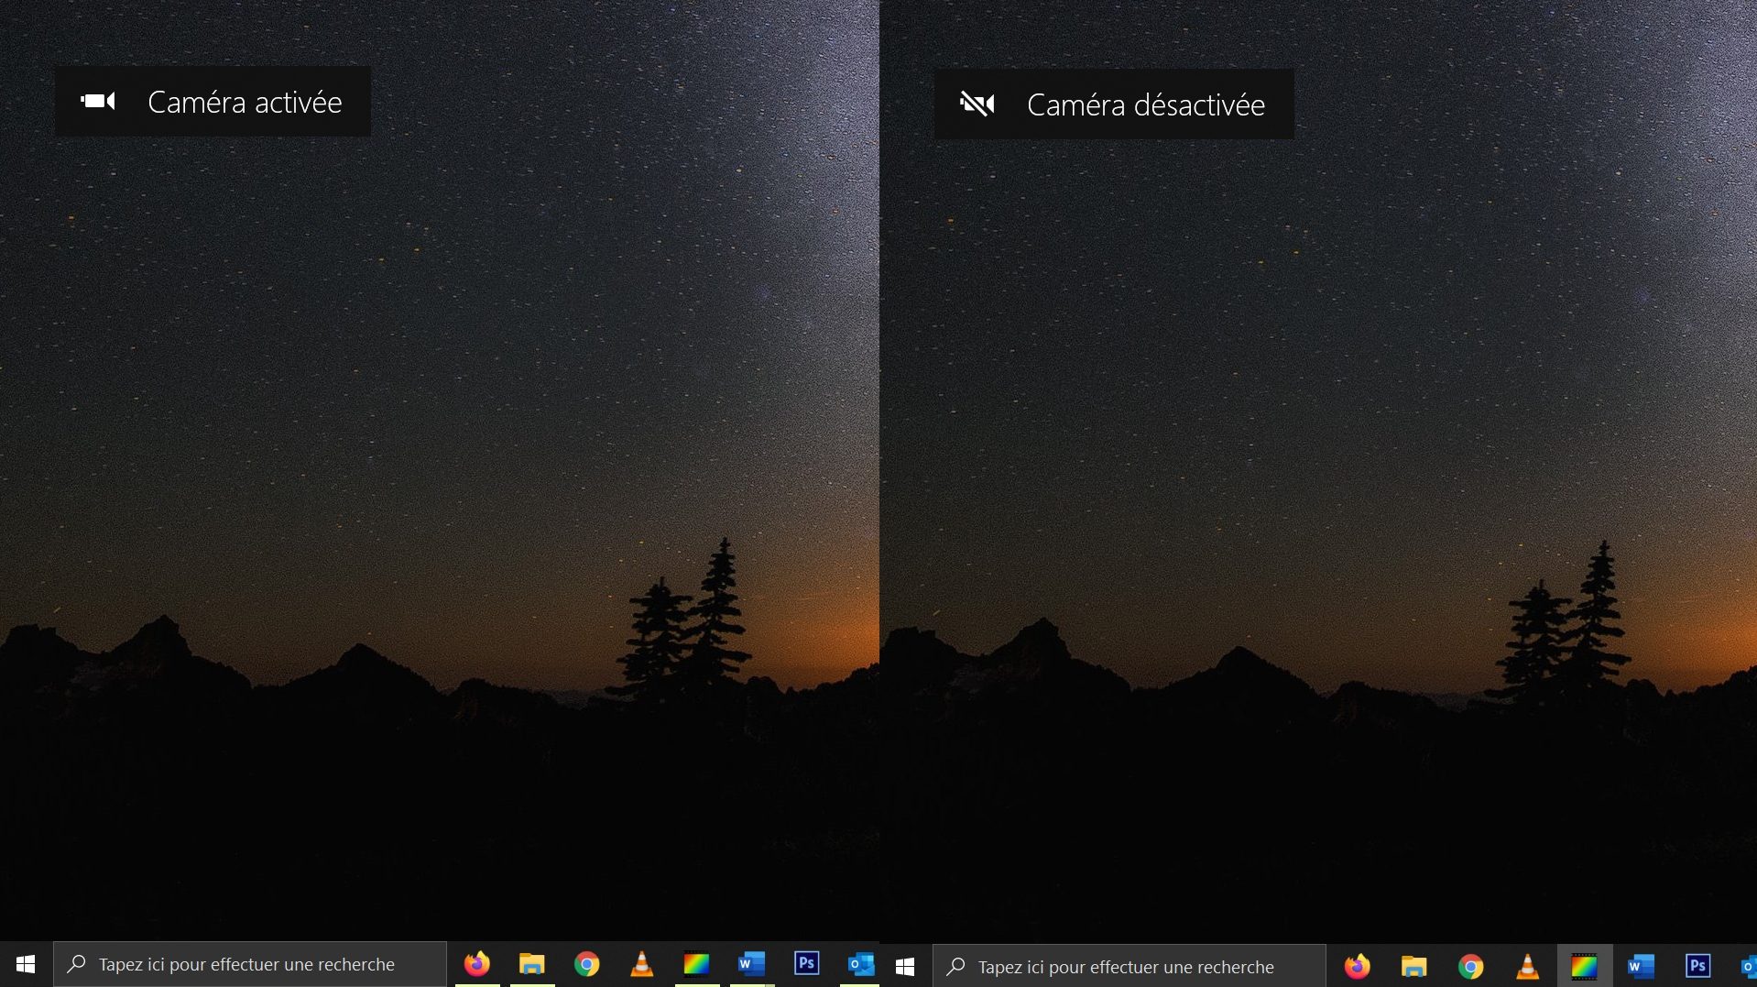
Task: Click the camera icon in 'Caméra activée' notification
Action: [98, 101]
